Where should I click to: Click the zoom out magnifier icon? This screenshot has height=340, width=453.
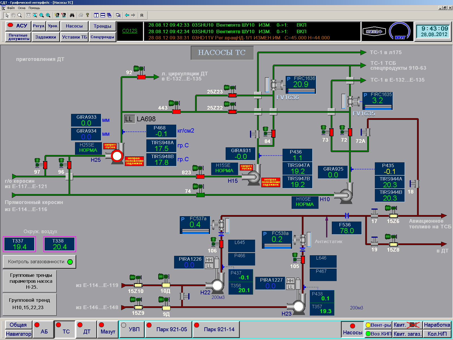42,15
